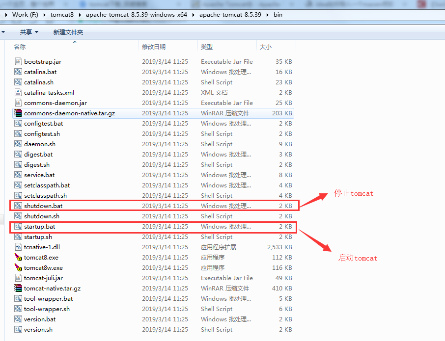Click the catalina.bat file icon

click(18, 72)
